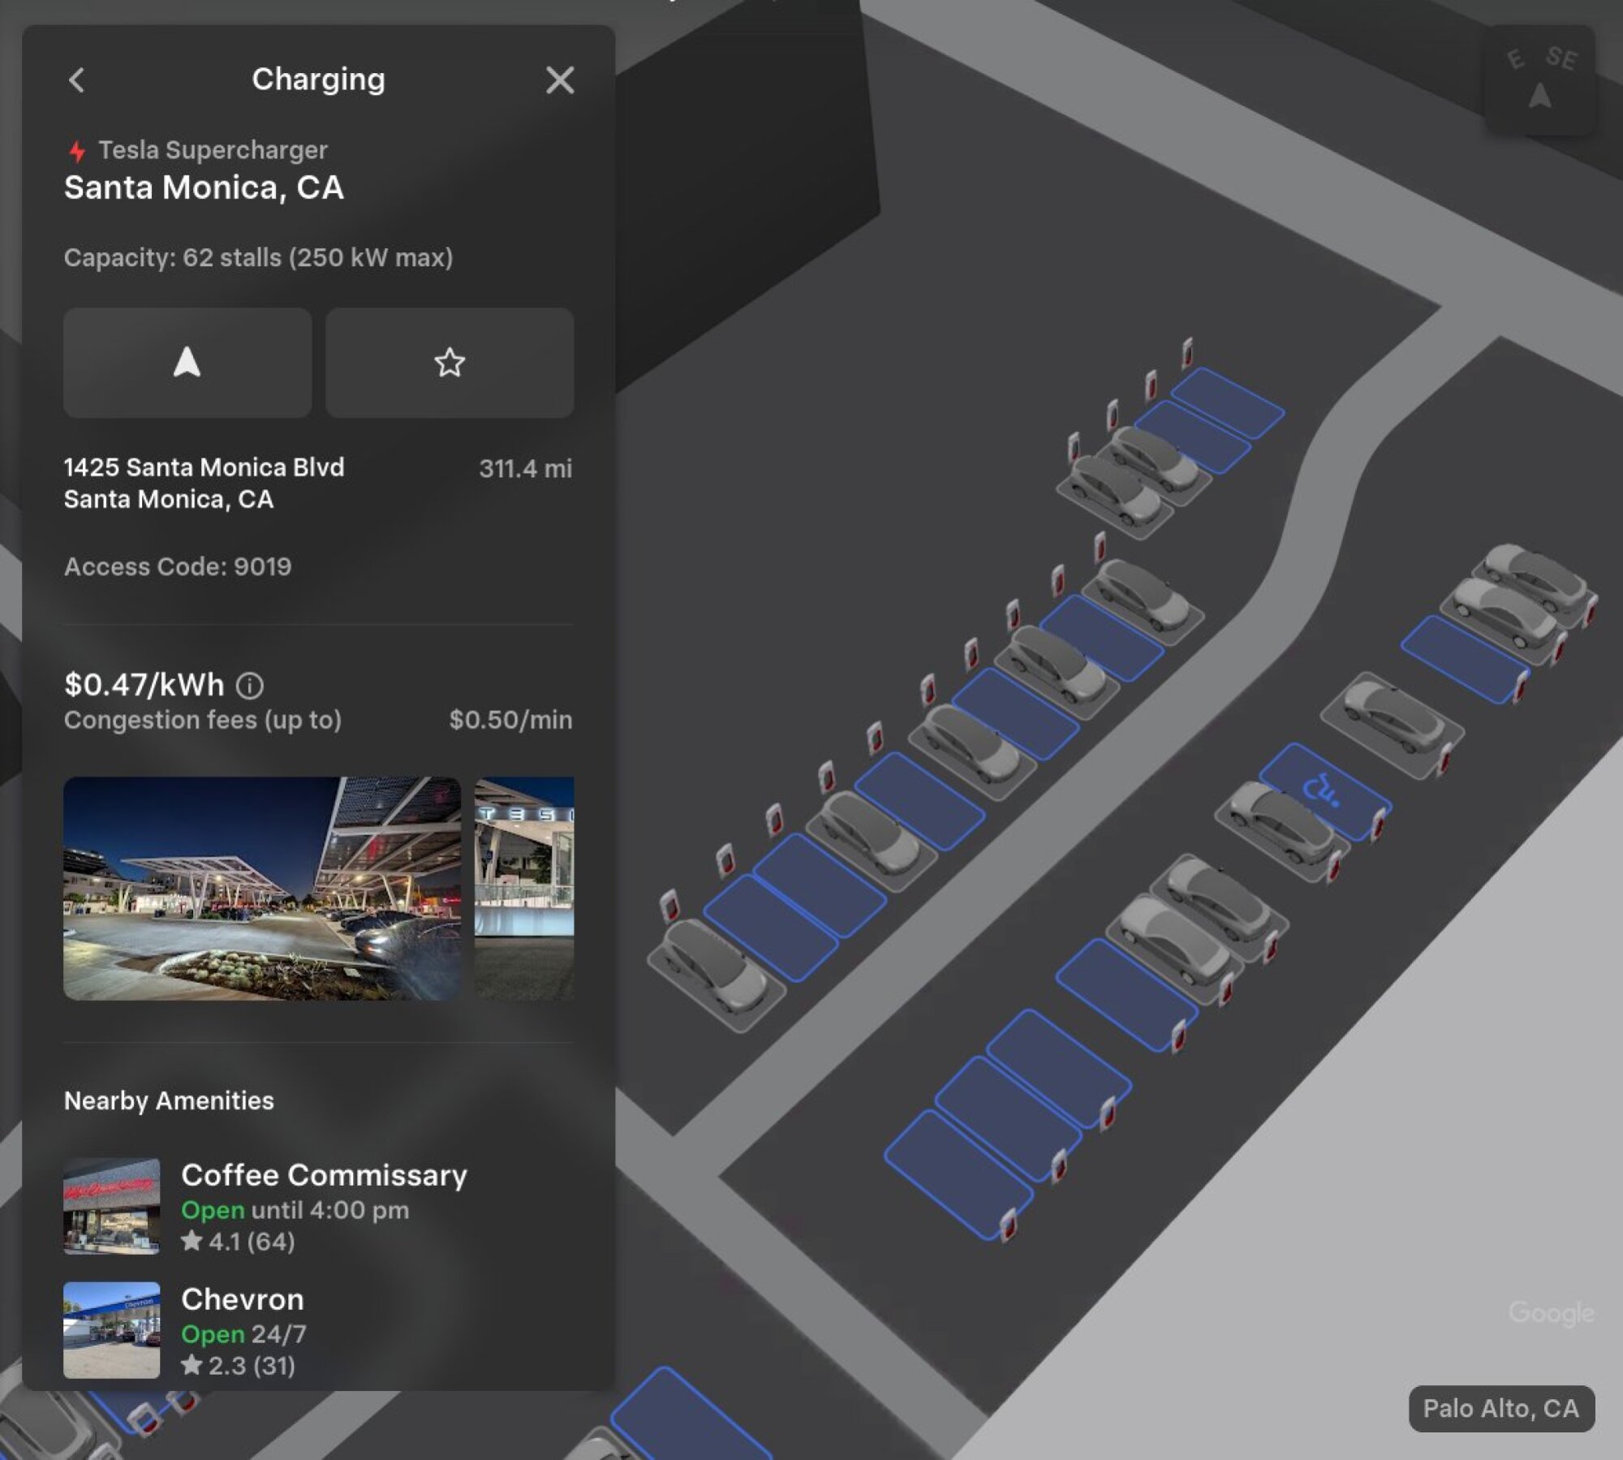Screen dimensions: 1623x1460
Task: Tap the star to favorite this Supercharger
Action: click(450, 363)
